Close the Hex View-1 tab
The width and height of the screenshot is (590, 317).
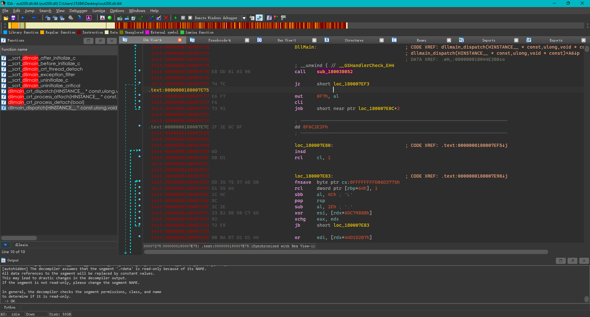click(x=314, y=40)
